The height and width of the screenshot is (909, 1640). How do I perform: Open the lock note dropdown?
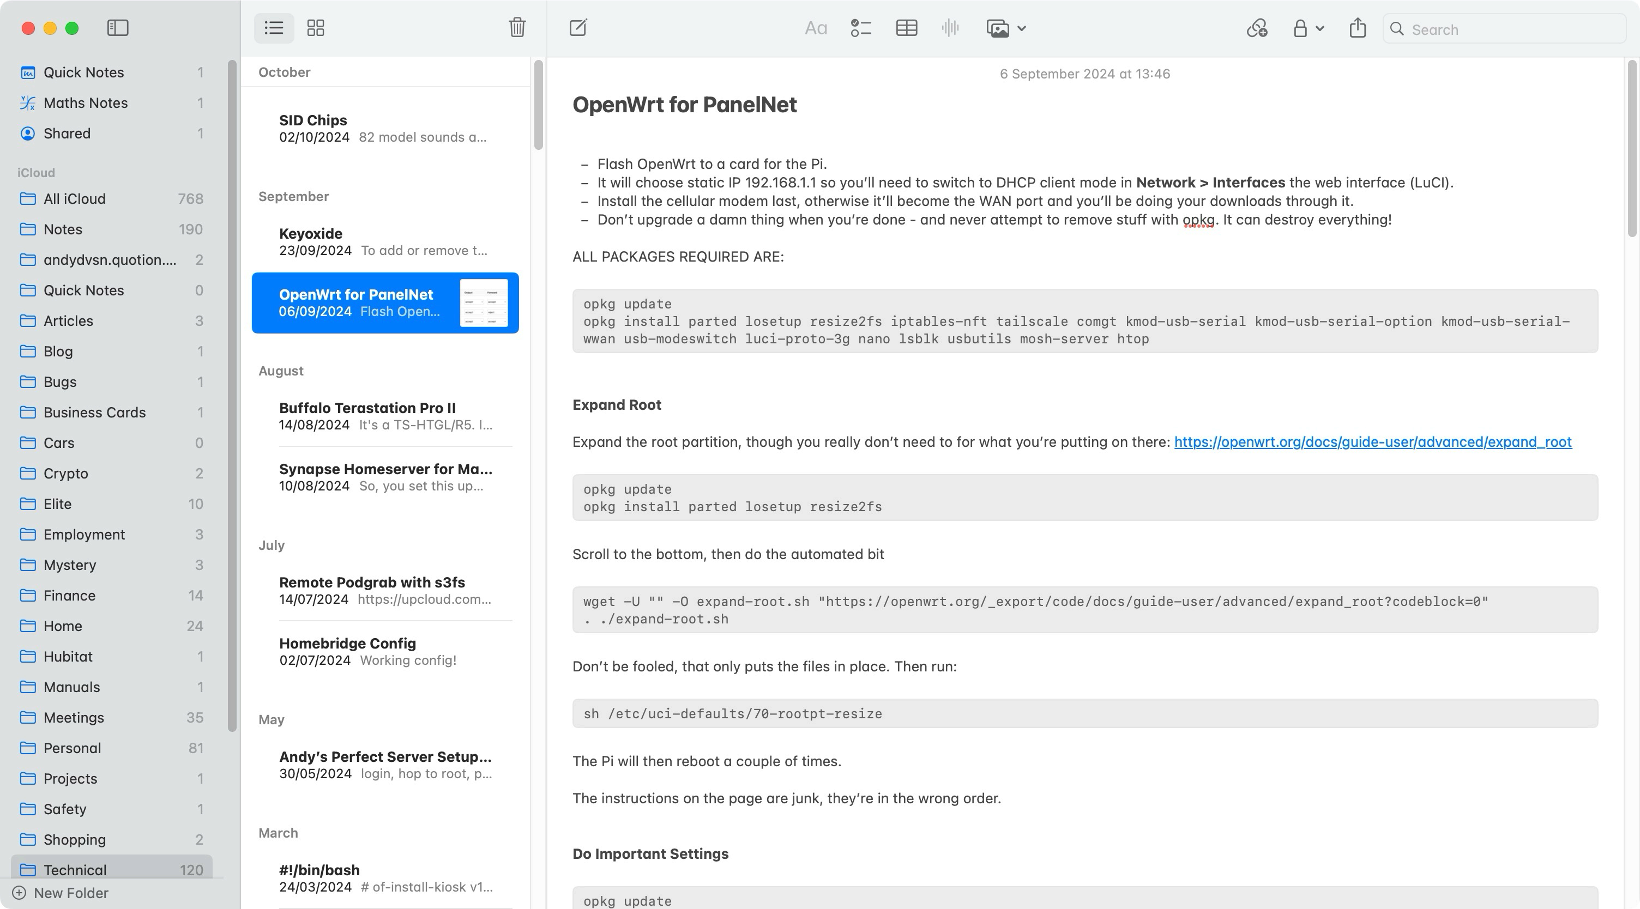(1307, 28)
